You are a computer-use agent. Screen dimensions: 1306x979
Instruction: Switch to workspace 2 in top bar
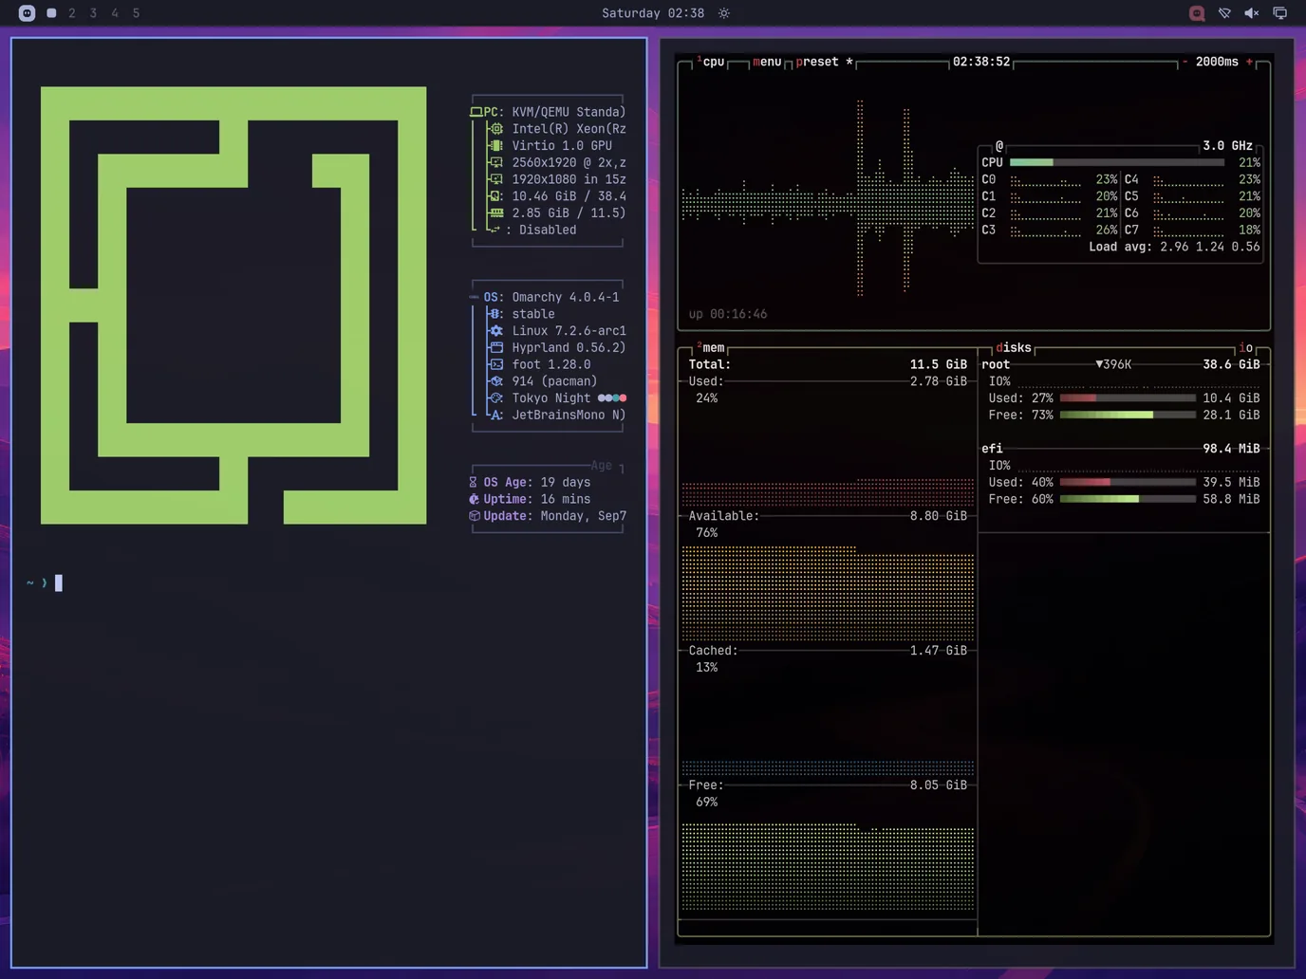tap(72, 13)
